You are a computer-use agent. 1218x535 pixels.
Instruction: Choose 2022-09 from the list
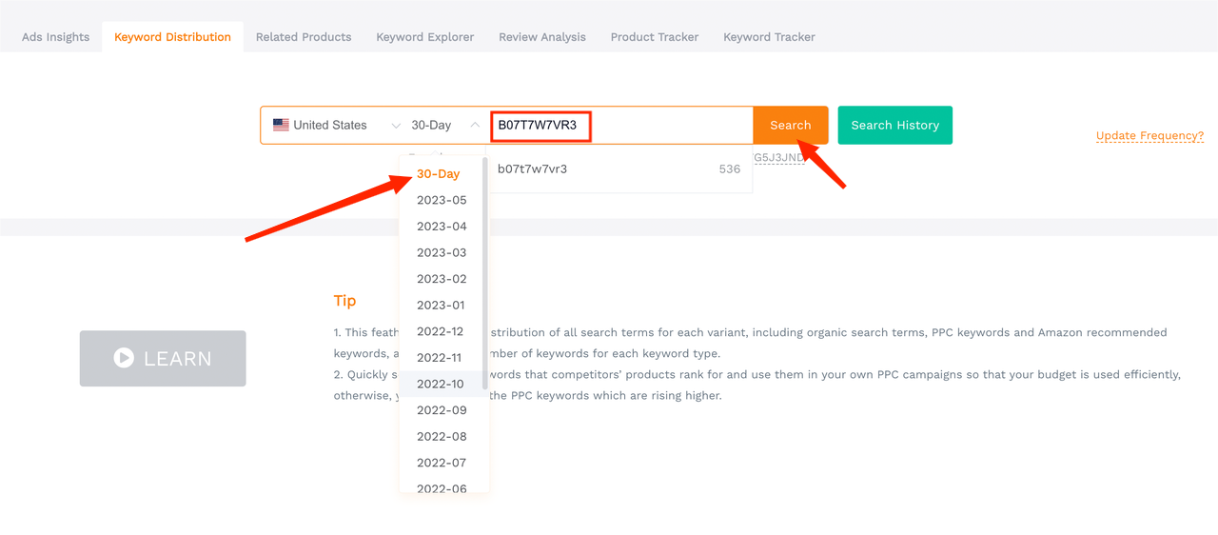442,410
